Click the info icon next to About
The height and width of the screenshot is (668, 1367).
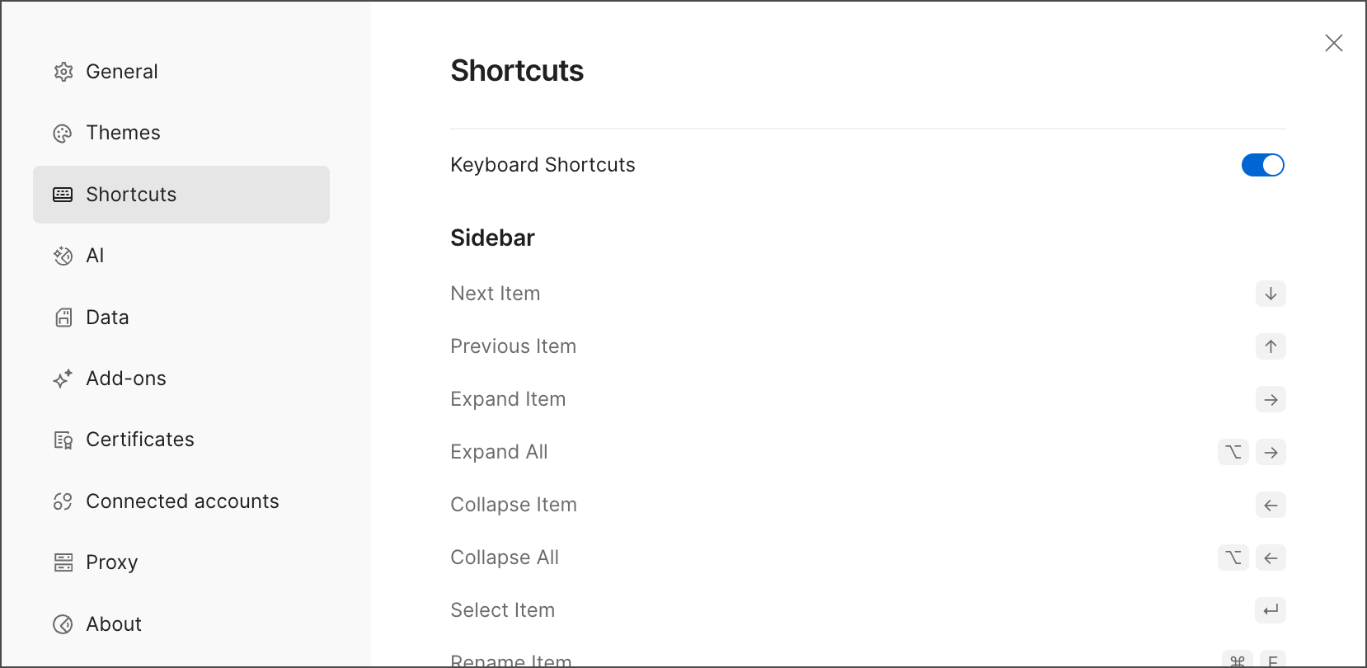tap(63, 624)
